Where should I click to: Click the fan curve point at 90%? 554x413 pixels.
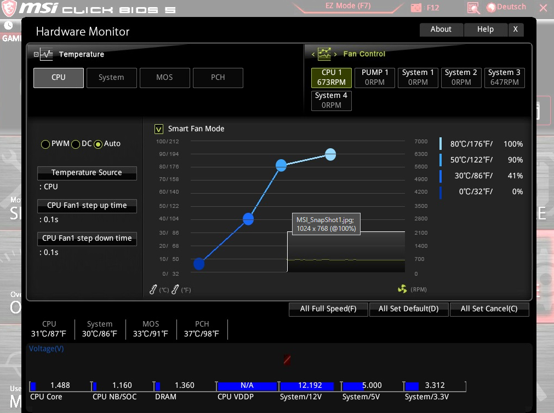click(281, 165)
